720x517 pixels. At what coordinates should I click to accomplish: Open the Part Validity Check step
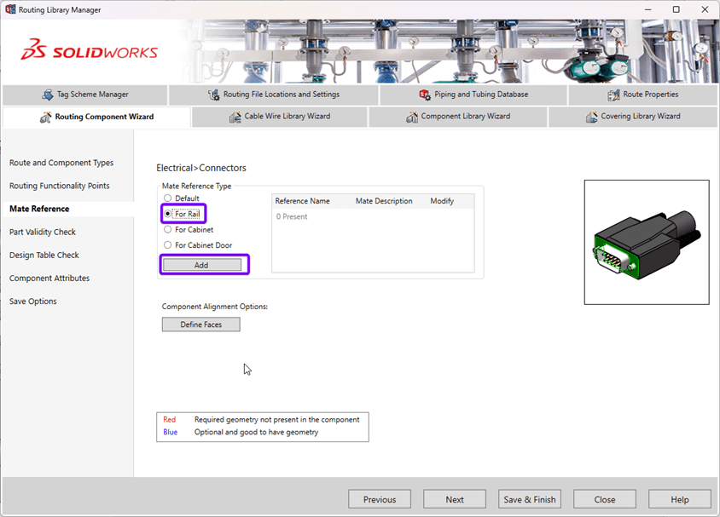pos(43,232)
